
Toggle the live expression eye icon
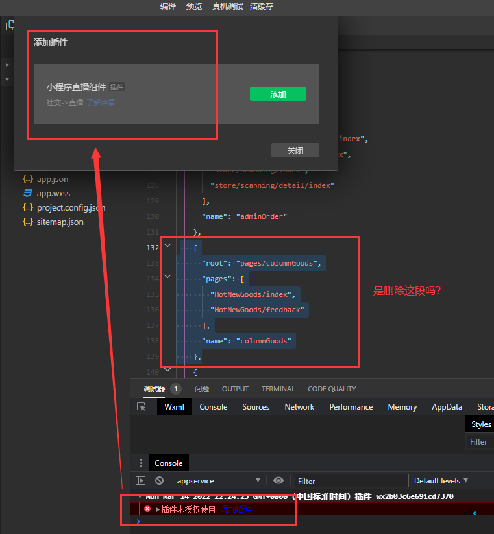(278, 480)
